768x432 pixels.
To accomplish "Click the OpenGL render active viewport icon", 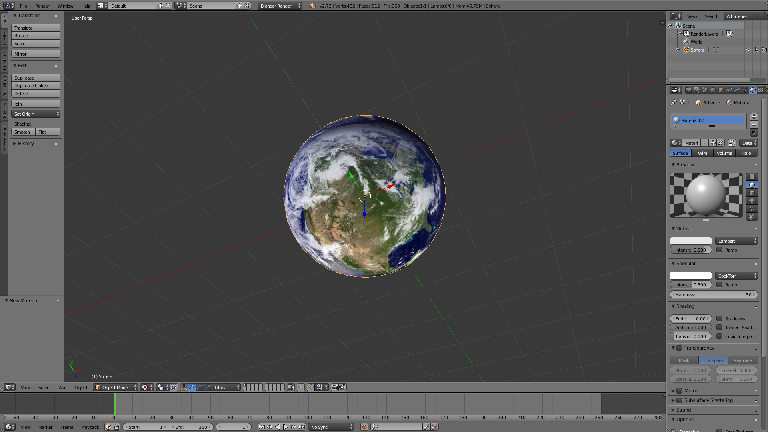I will tap(334, 387).
